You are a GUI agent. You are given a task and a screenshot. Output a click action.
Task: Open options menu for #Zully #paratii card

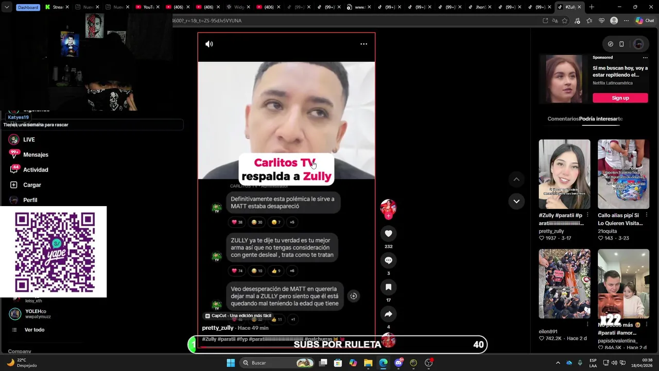point(587,215)
